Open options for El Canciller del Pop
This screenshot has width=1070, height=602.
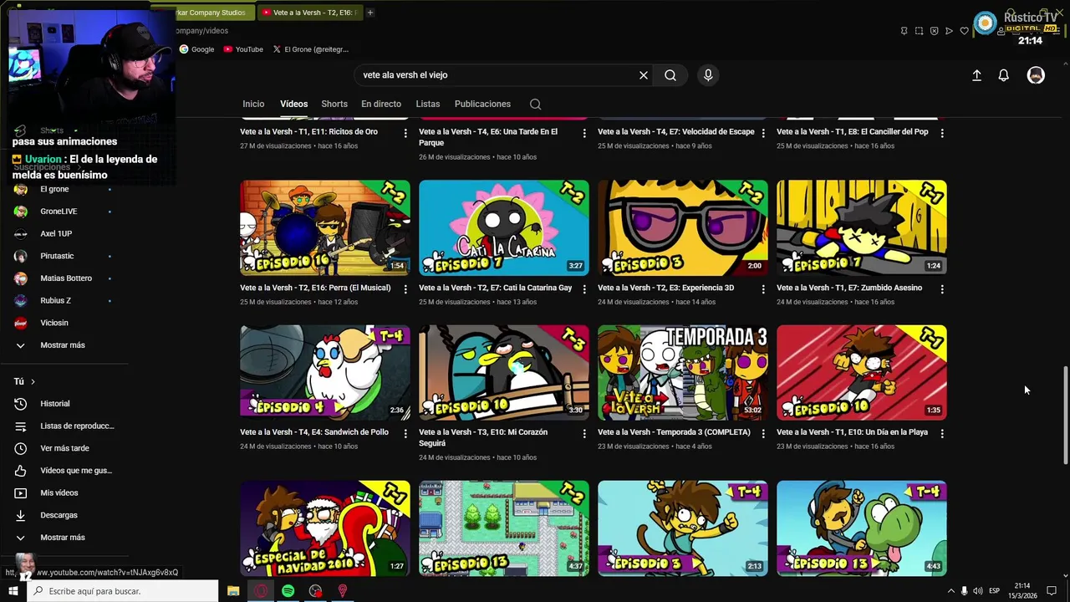(942, 133)
